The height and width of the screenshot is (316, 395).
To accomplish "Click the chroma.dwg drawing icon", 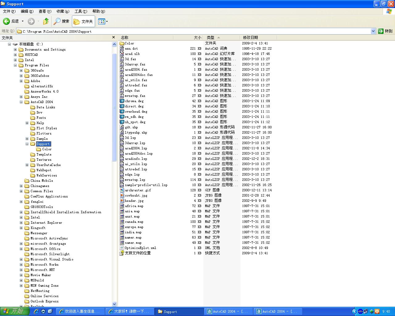I will tap(122, 101).
